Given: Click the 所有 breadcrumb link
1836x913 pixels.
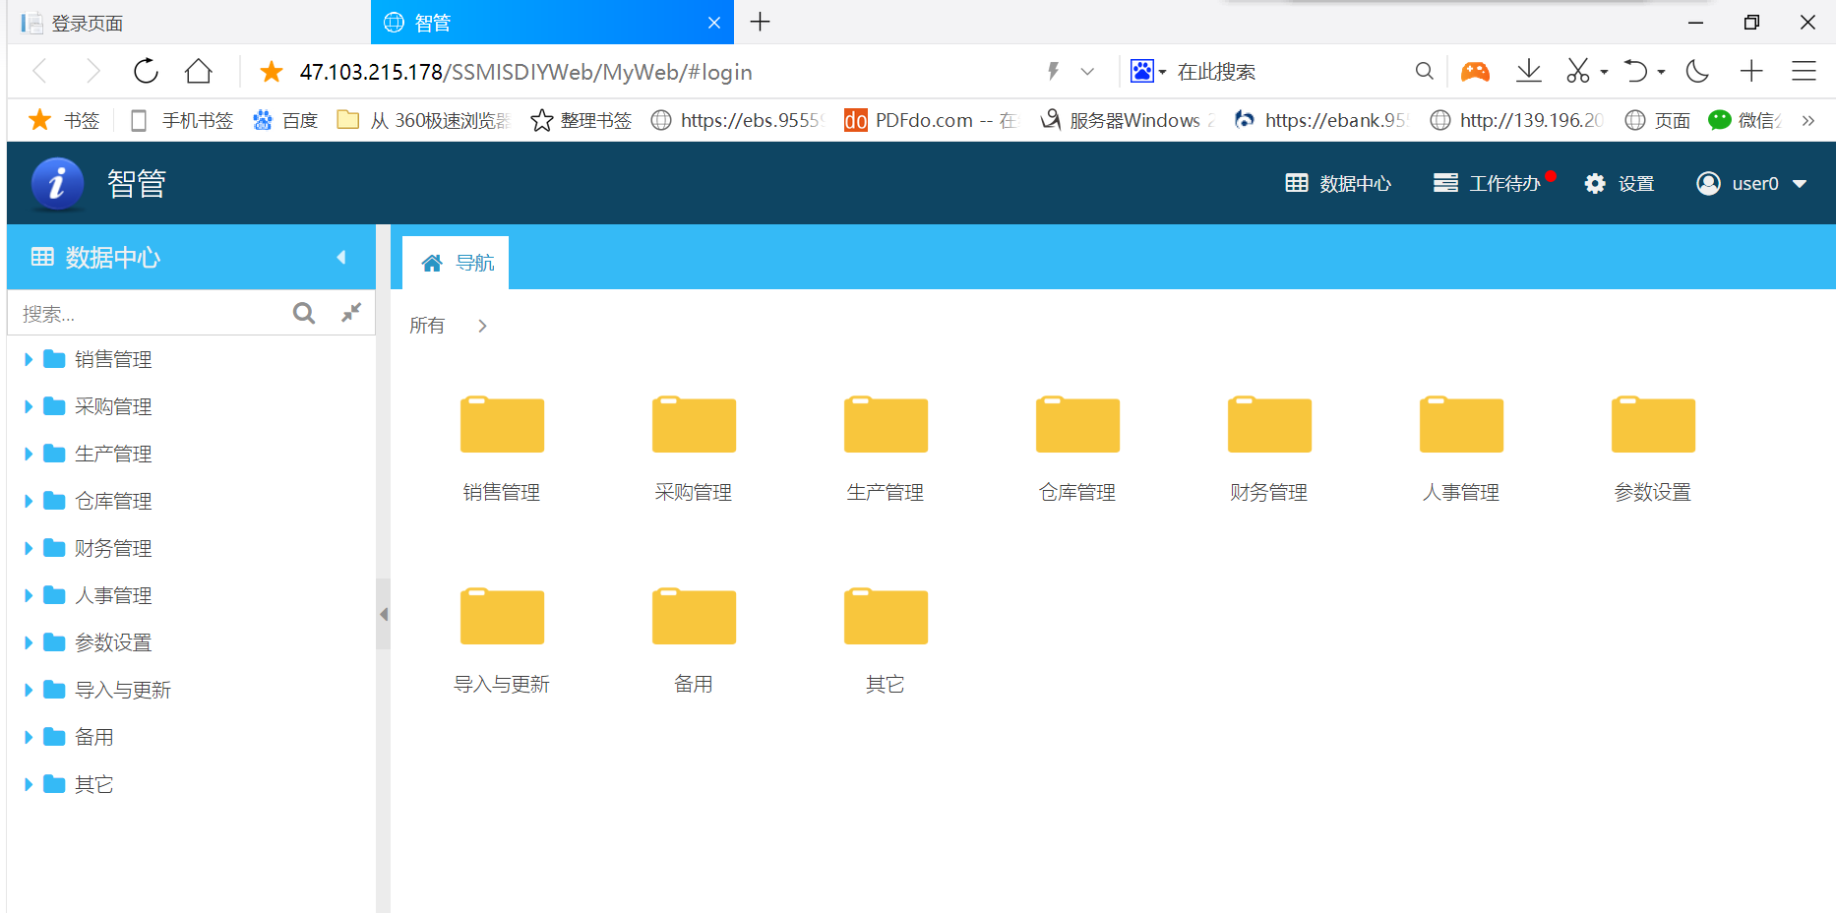Looking at the screenshot, I should (x=427, y=326).
